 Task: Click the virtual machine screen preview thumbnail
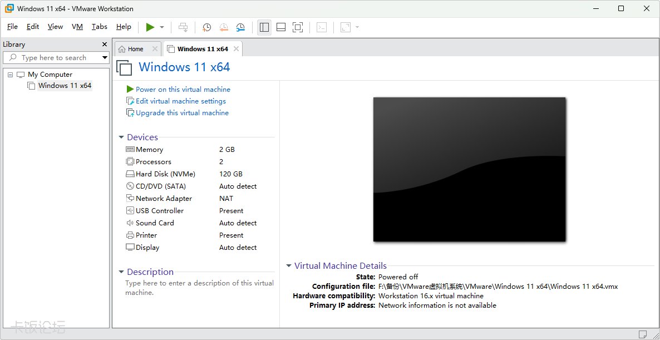(x=469, y=169)
